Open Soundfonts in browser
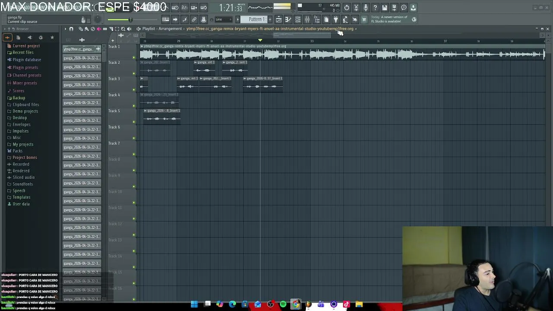 coord(22,184)
